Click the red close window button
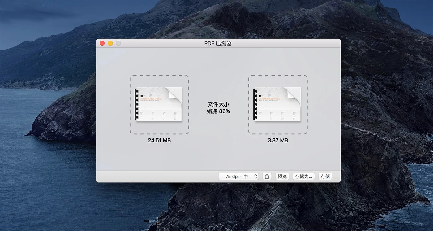Screen dimensions: 433x231 [102, 43]
